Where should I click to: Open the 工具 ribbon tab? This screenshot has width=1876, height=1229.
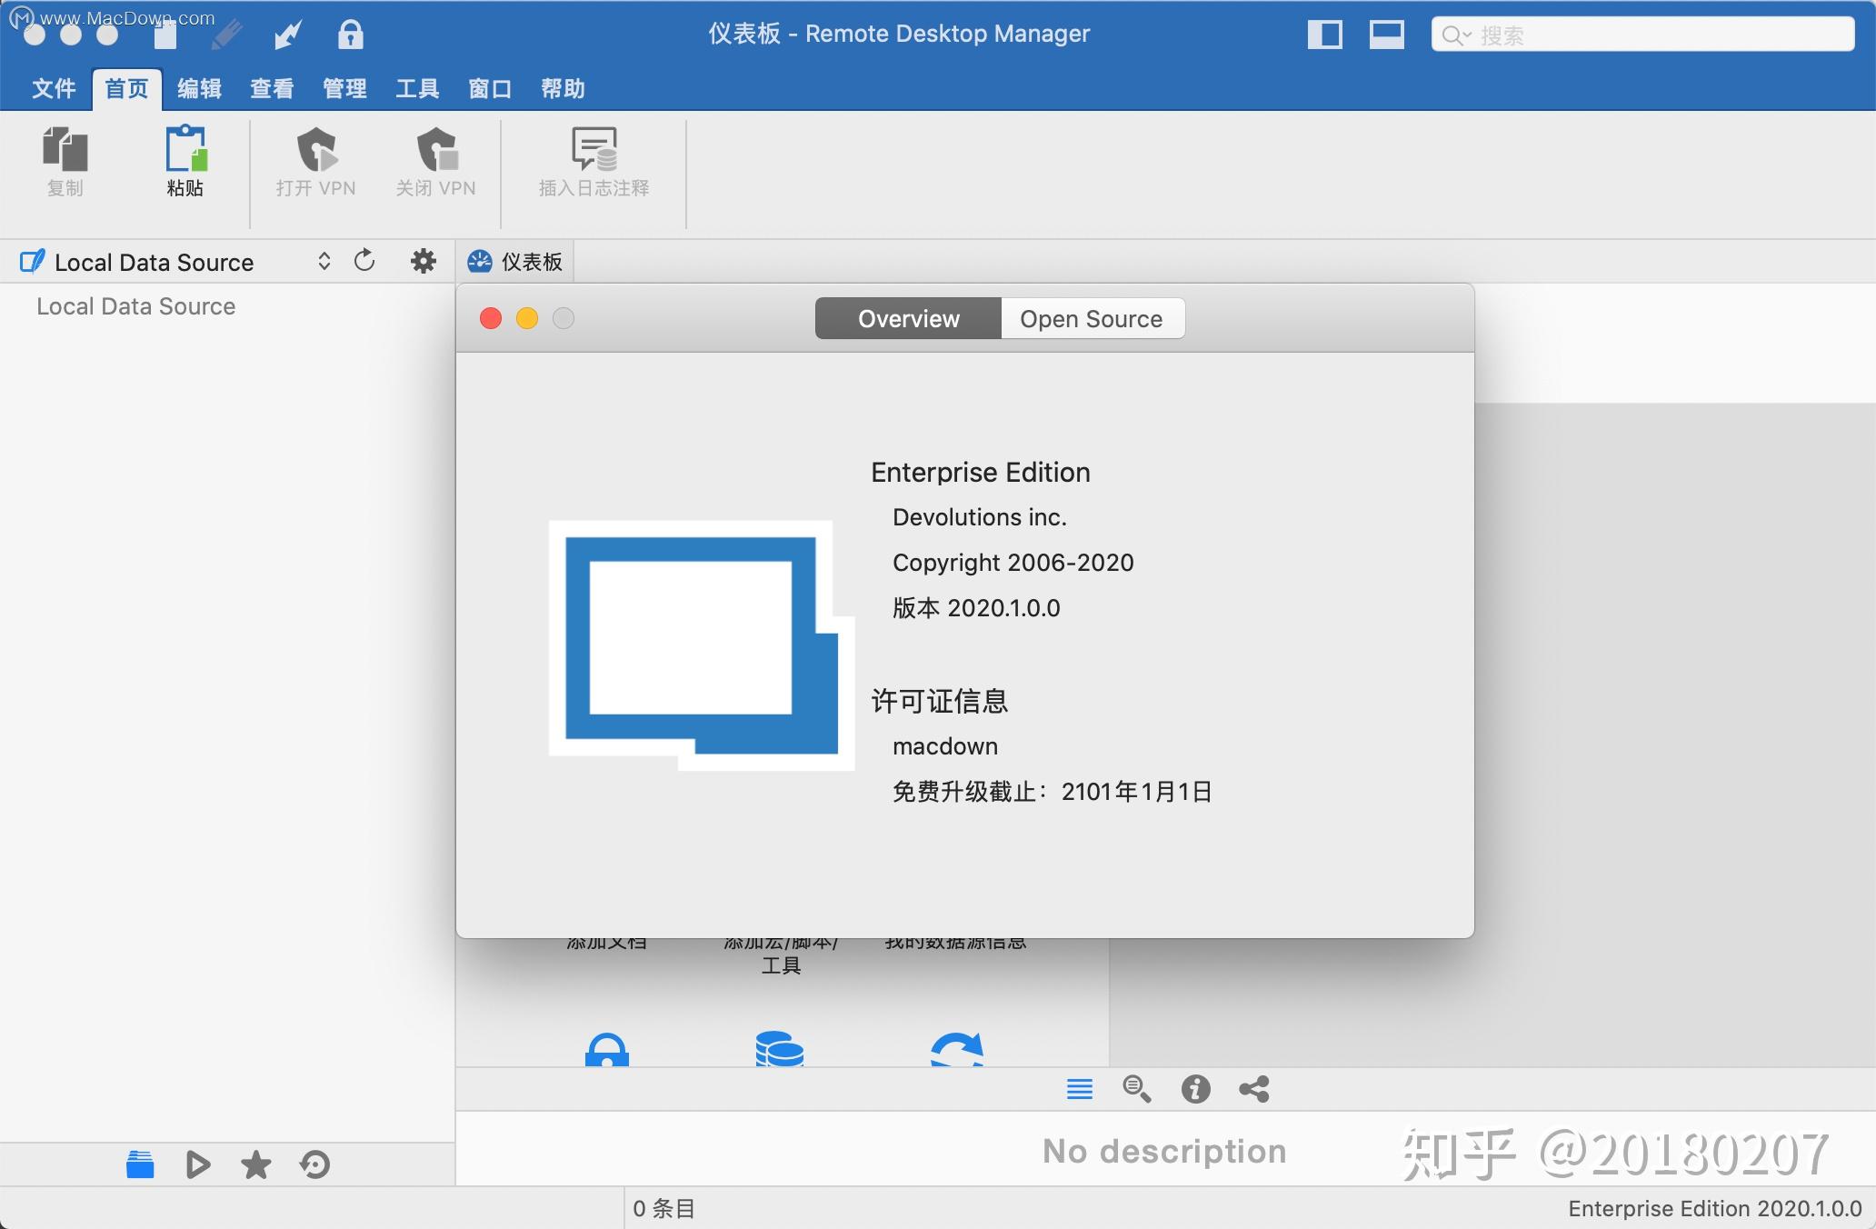(417, 88)
